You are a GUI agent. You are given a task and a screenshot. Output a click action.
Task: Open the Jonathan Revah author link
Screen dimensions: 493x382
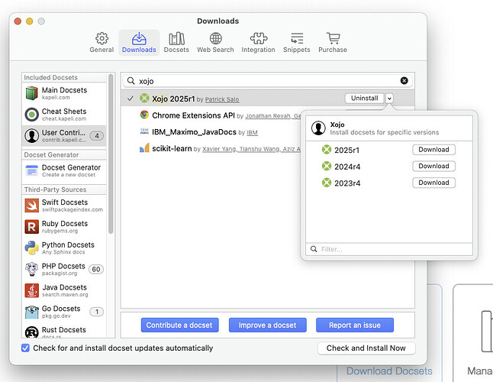pos(268,116)
